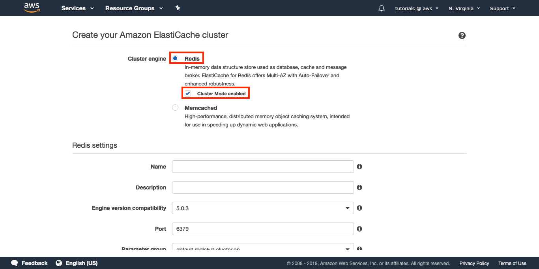Open the Resource Groups menu
The width and height of the screenshot is (539, 269).
point(134,8)
